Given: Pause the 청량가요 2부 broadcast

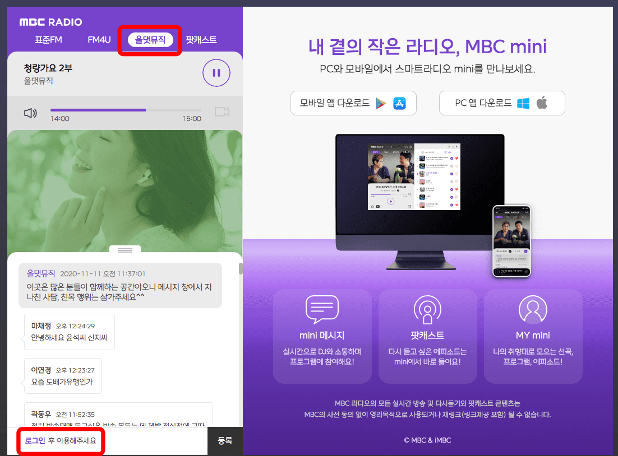Looking at the screenshot, I should 216,73.
